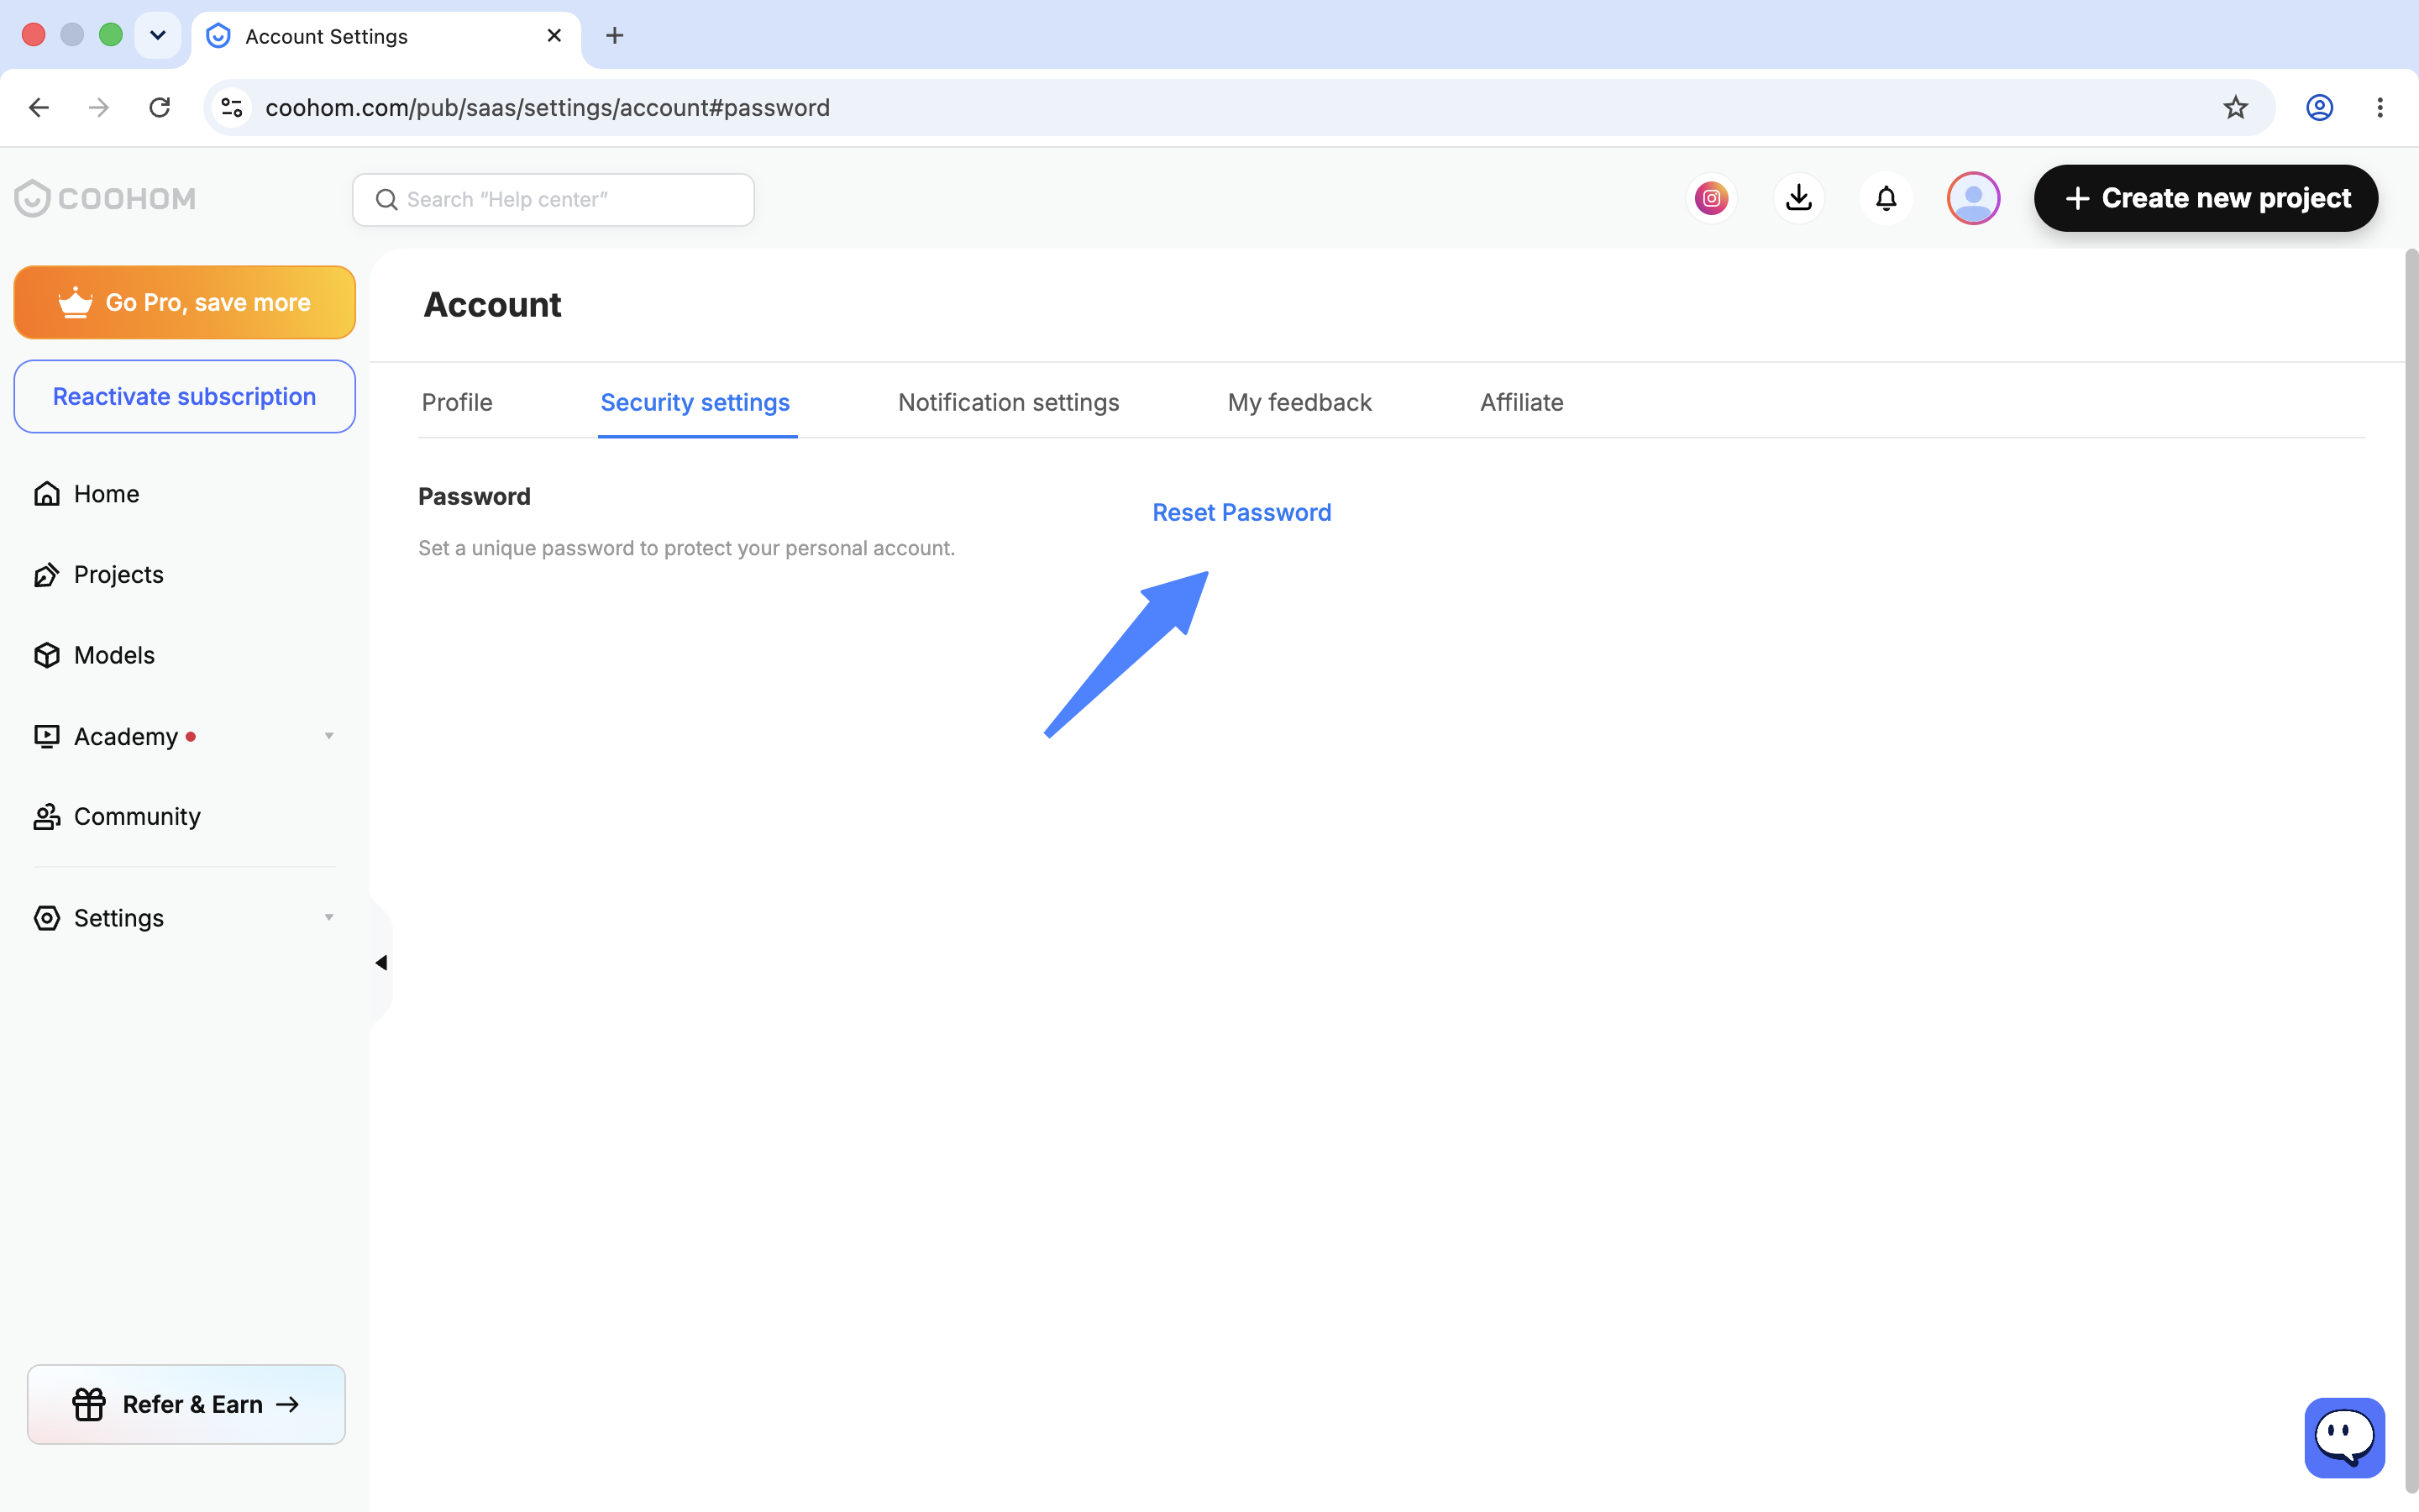View site information icon in address bar
2419x1512 pixels.
[x=232, y=108]
